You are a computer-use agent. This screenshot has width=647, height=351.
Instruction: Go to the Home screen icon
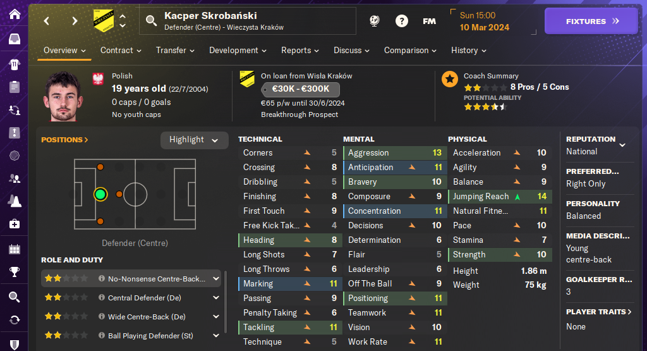(x=14, y=14)
